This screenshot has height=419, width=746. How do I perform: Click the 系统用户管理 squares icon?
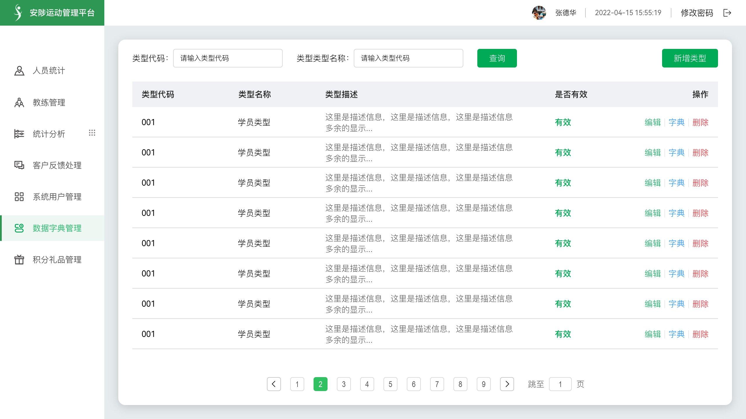[19, 197]
